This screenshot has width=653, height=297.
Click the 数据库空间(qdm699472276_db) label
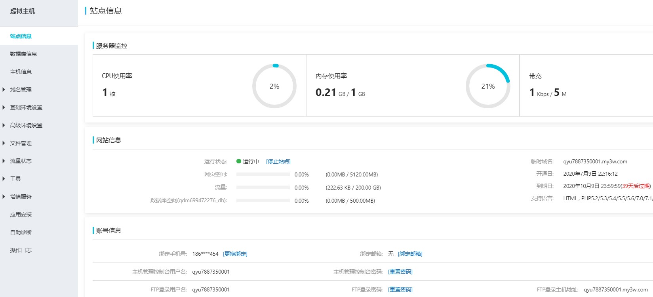[x=188, y=200]
